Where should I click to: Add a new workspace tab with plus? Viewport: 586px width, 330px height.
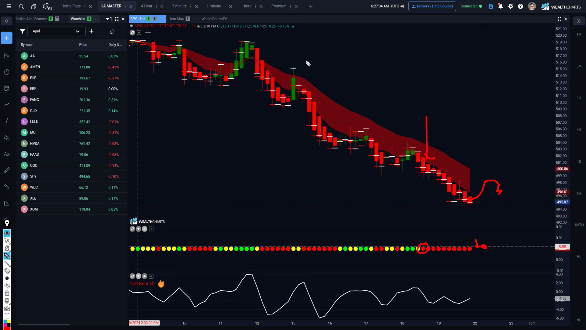(311, 6)
